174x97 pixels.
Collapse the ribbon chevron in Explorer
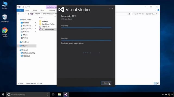pos(156,10)
